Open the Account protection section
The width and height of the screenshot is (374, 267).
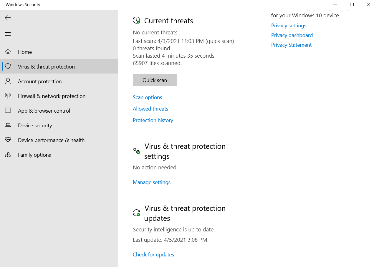pos(40,81)
